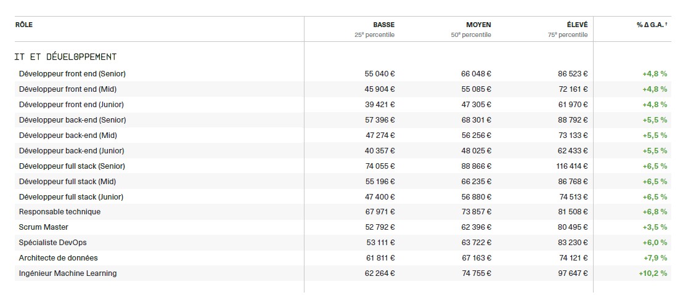The image size is (683, 295).
Task: Select Développeur full stack (Senior) role name
Action: tap(72, 166)
